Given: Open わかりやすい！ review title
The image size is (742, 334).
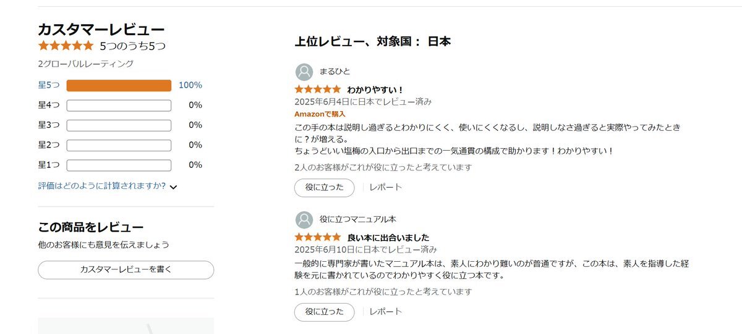Looking at the screenshot, I should (x=375, y=90).
